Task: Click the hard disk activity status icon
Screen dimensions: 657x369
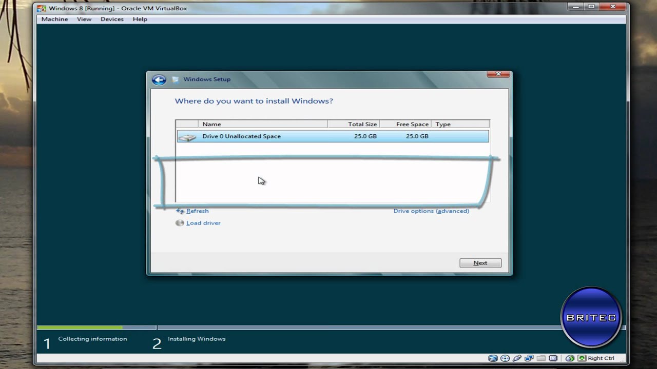Action: pos(493,358)
